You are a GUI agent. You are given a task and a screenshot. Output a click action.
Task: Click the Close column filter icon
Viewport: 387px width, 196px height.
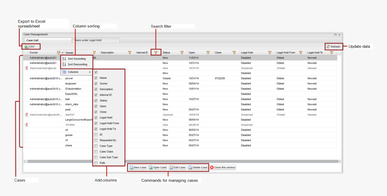click(234, 52)
